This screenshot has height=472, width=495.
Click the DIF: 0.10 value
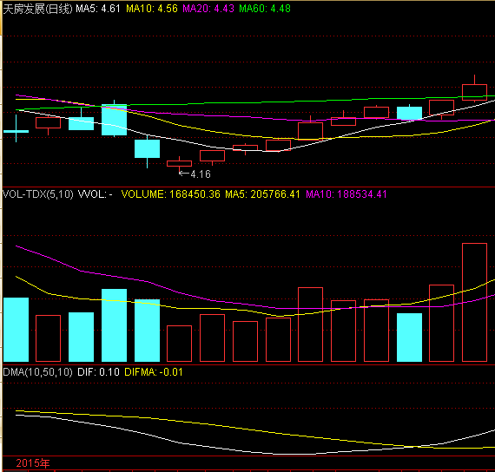tap(98, 372)
